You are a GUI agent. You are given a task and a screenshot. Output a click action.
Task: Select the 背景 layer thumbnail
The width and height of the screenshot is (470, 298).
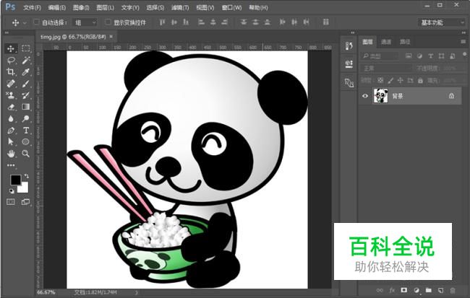click(380, 96)
